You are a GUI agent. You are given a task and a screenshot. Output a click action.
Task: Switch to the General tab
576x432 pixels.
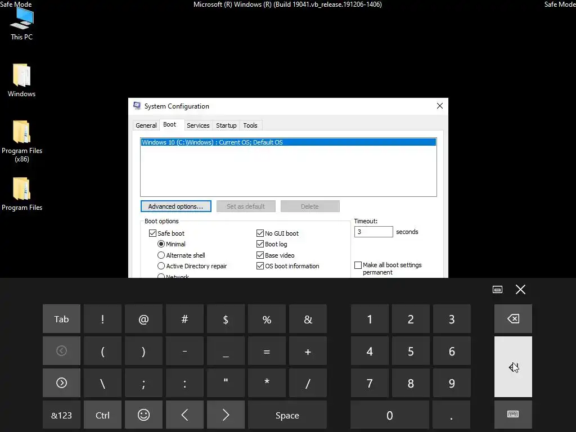pyautogui.click(x=146, y=125)
